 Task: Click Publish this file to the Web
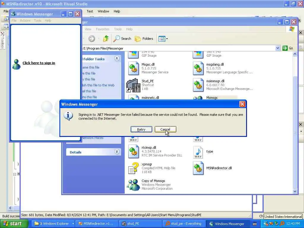[98, 85]
